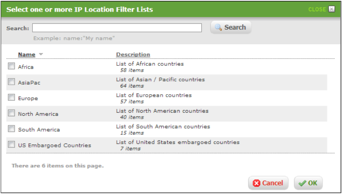This screenshot has height=194, width=342.
Task: Click the green checkmark icon on OK
Action: (302, 183)
